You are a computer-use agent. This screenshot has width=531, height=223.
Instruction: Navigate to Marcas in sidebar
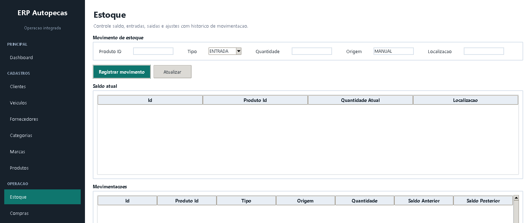(42, 151)
